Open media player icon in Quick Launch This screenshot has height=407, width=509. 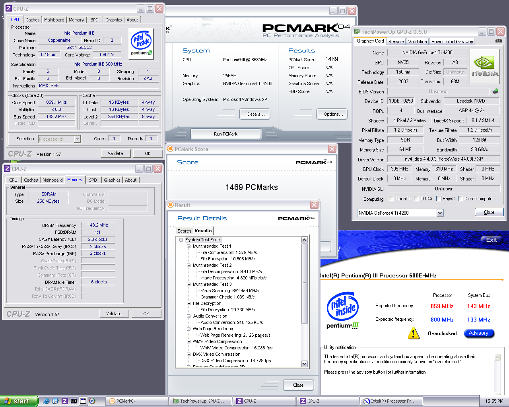[92, 401]
